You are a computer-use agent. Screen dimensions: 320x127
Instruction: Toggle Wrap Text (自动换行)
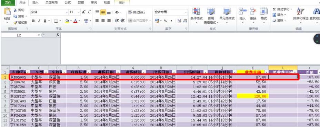(137, 12)
